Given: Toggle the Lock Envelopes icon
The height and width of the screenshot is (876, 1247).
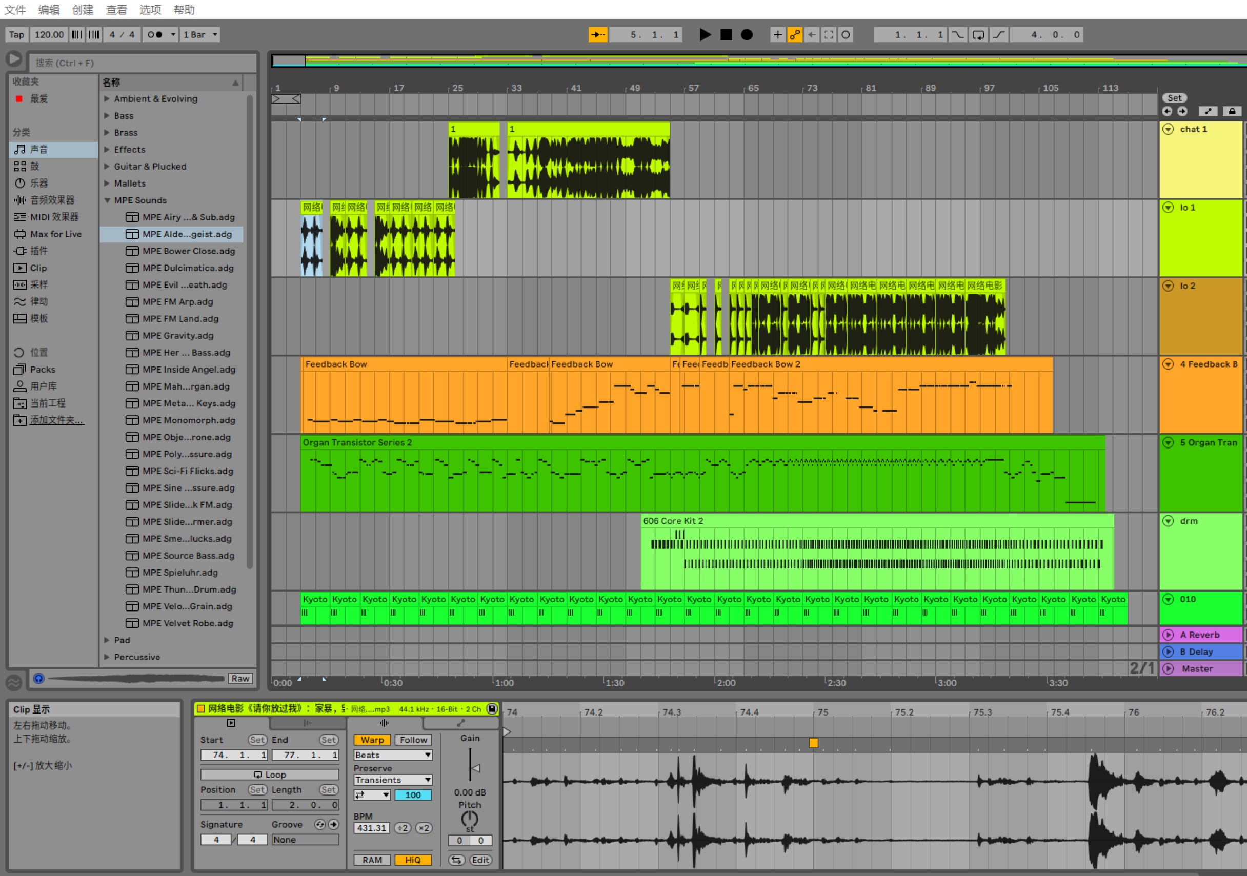Looking at the screenshot, I should coord(1232,111).
